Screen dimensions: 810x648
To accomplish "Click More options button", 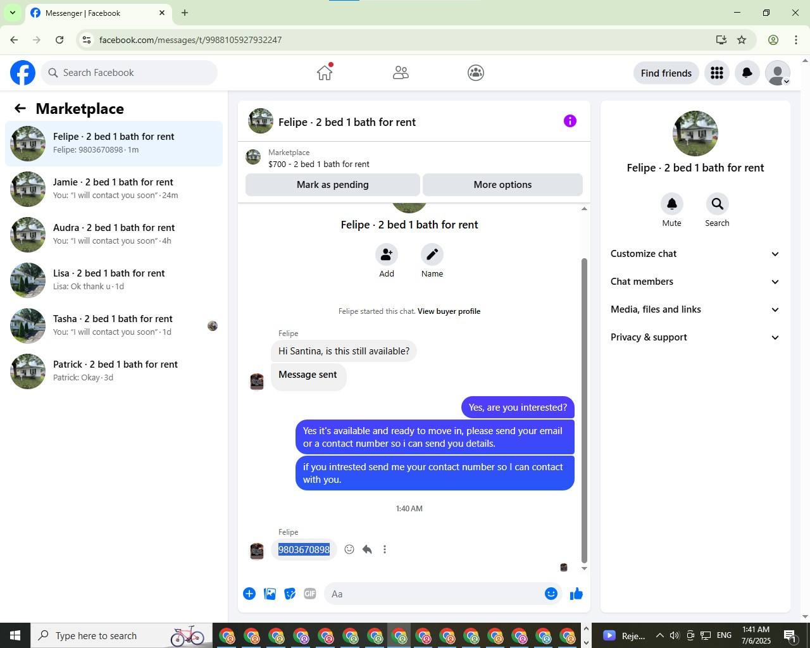I will click(502, 185).
